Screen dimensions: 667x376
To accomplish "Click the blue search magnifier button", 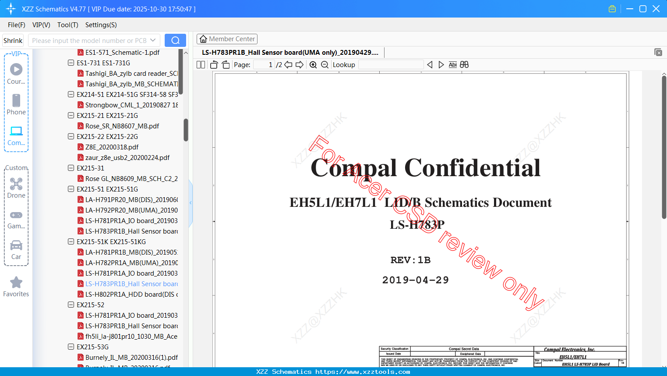I will click(x=175, y=40).
